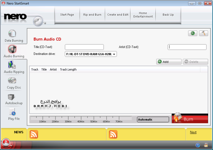Open Data Burning from the sidebar
Screen dimensions: 213x150
[x=14, y=36]
